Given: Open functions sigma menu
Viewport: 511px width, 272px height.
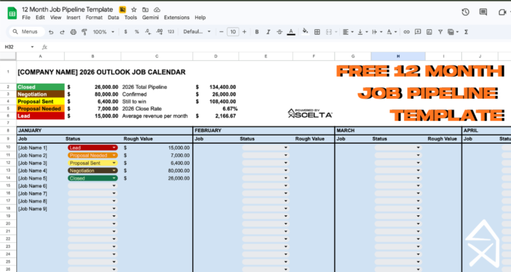Looking at the screenshot, I should pos(466,32).
